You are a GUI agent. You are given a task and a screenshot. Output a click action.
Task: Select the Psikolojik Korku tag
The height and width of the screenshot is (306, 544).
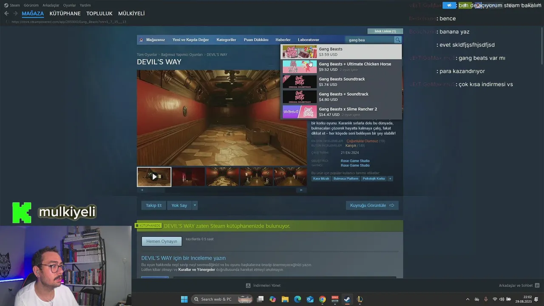pos(374,178)
